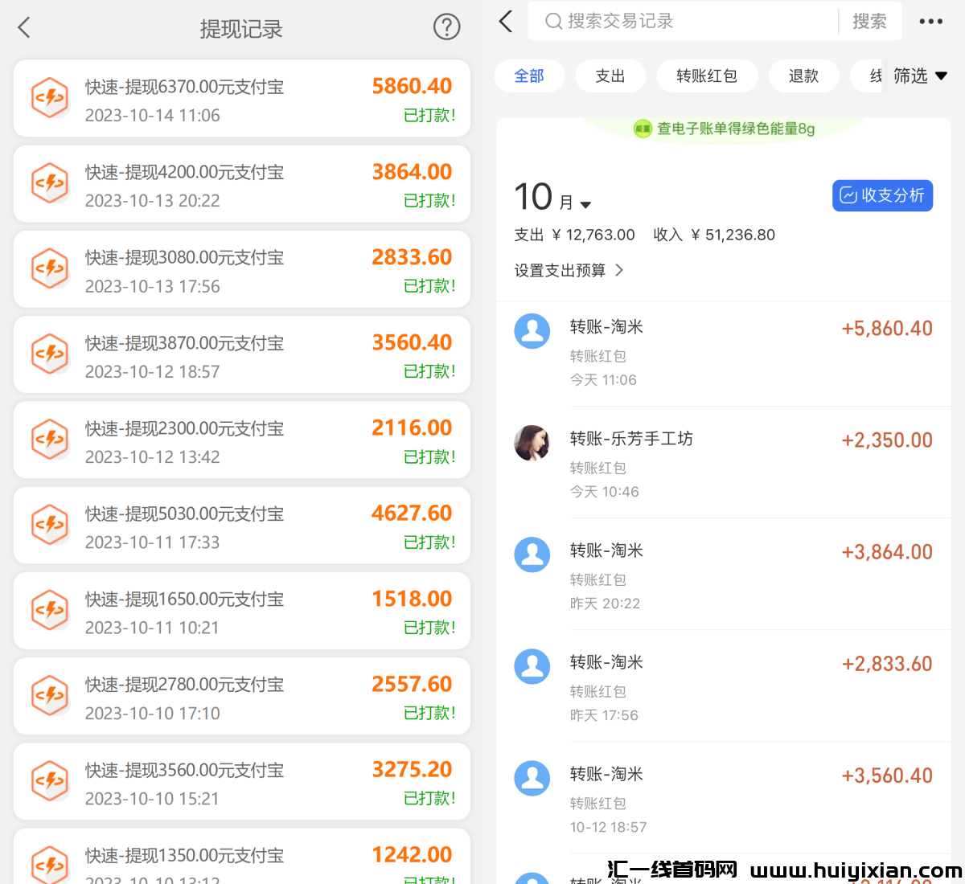Tap the avatar of 转账-乐芳手工坊
The width and height of the screenshot is (965, 884).
pyautogui.click(x=532, y=443)
